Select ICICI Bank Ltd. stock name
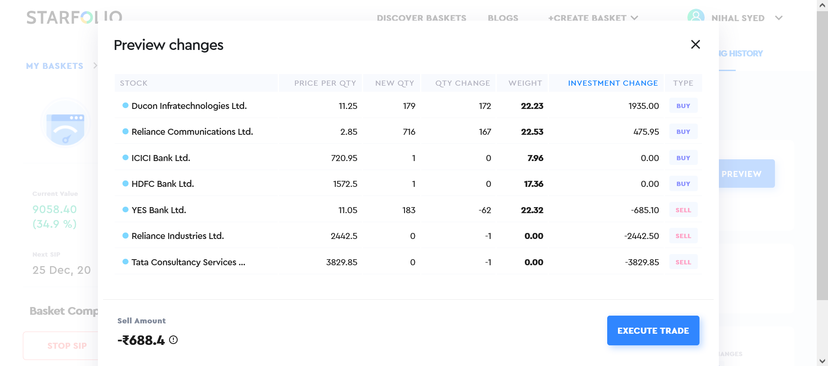This screenshot has width=828, height=366. (161, 158)
